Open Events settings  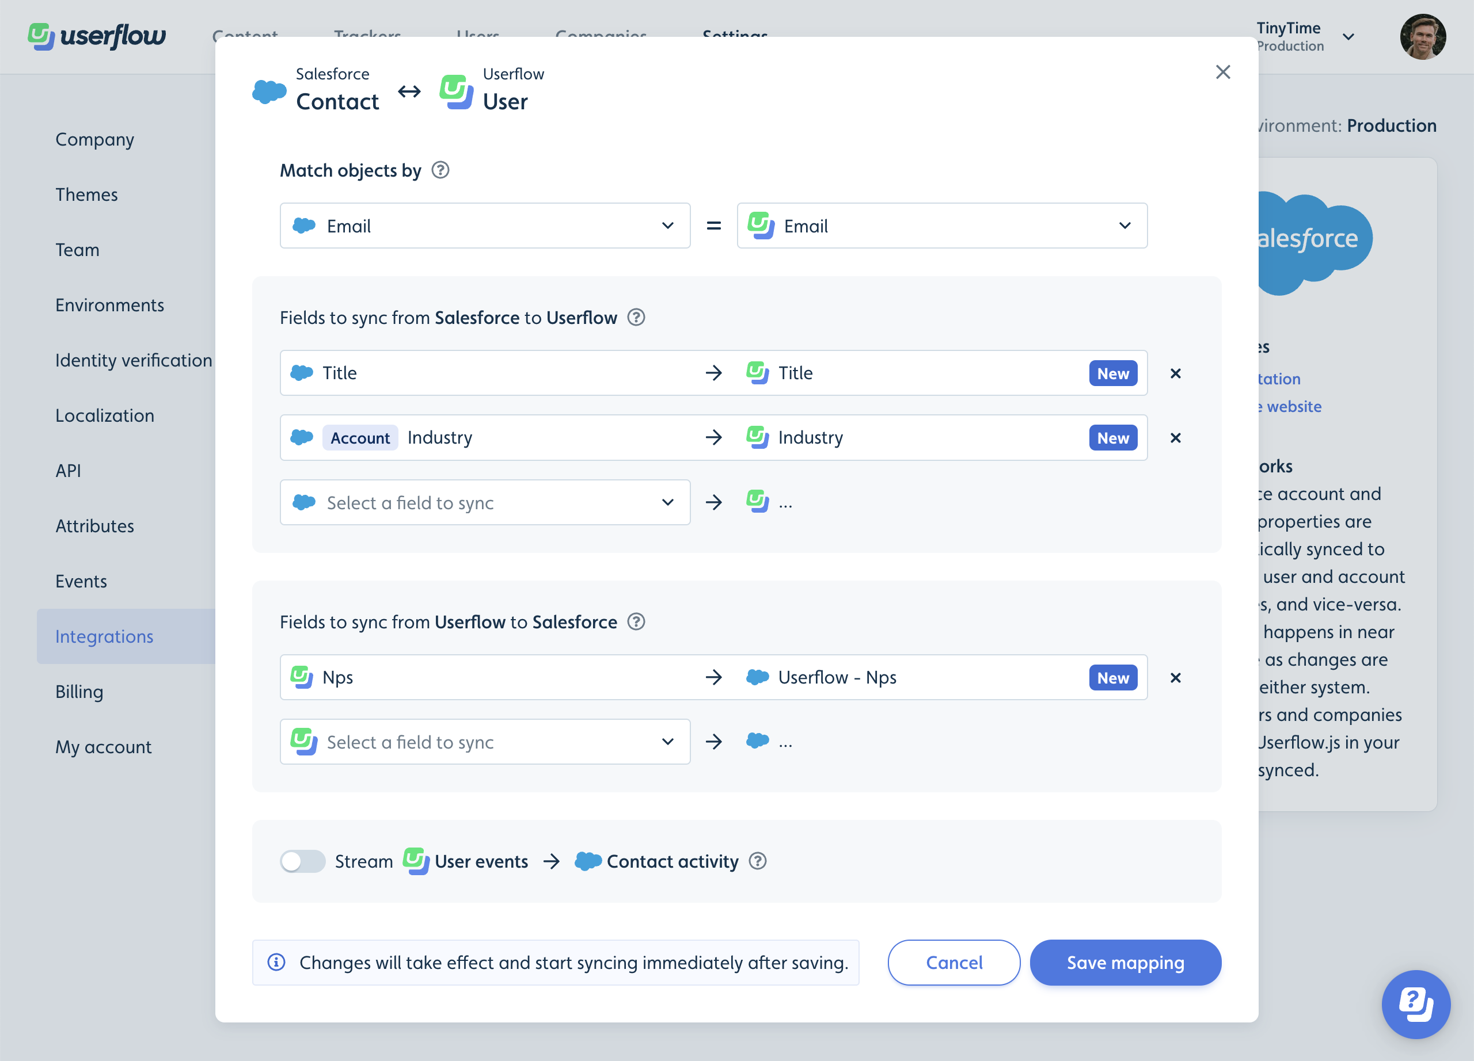point(81,581)
